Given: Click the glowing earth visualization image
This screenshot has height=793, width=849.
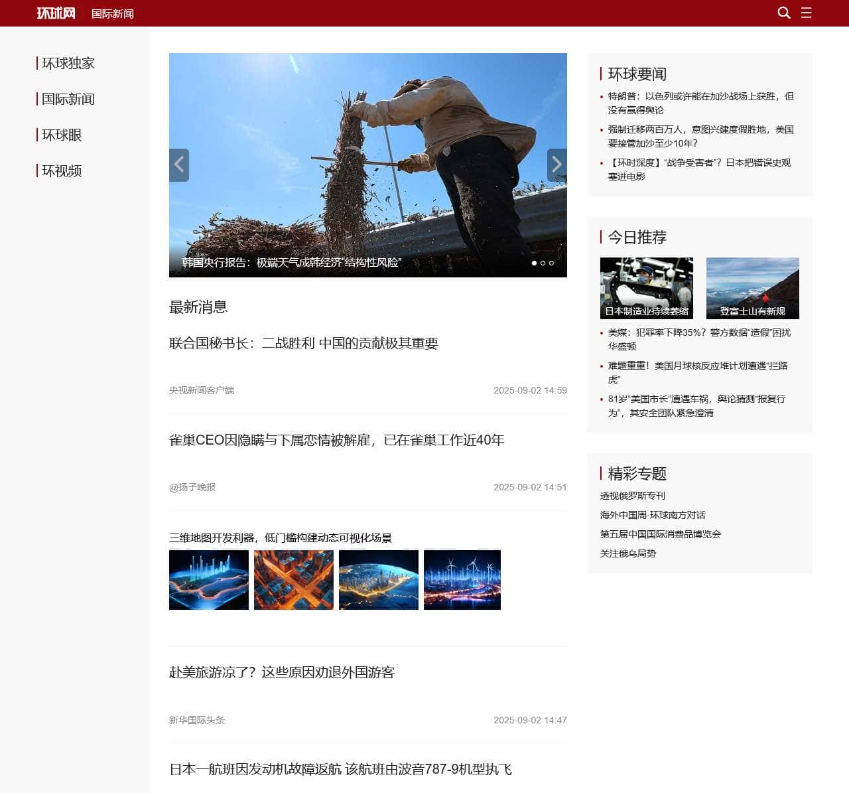Looking at the screenshot, I should [x=378, y=579].
